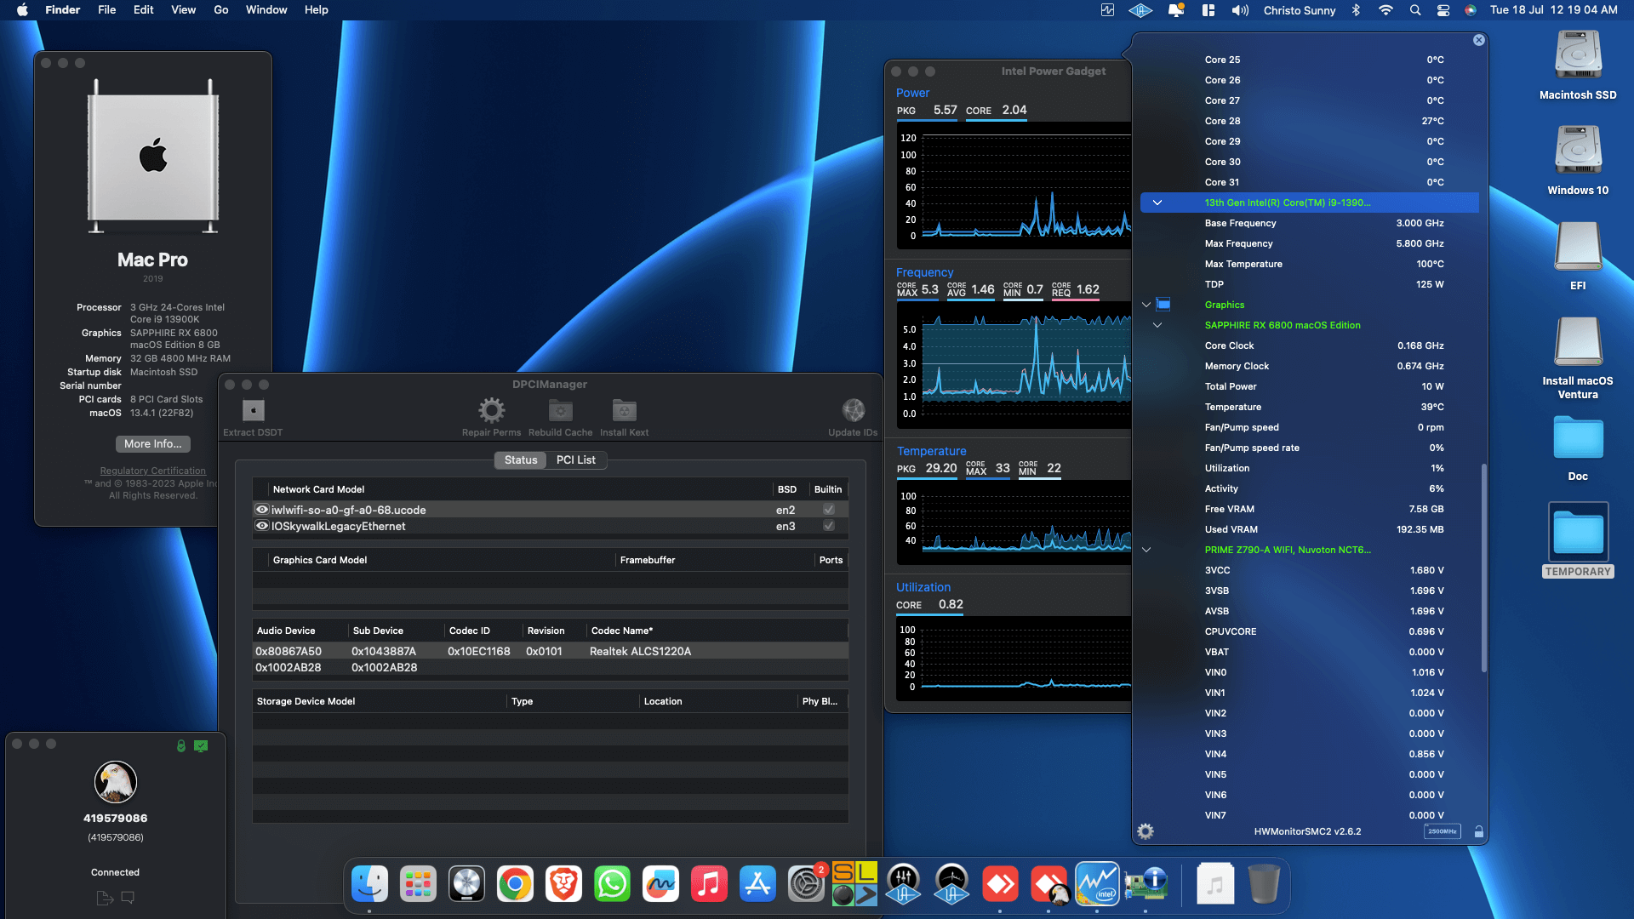Toggle Builtin checkbox for iwlwifi en2 row

point(829,510)
